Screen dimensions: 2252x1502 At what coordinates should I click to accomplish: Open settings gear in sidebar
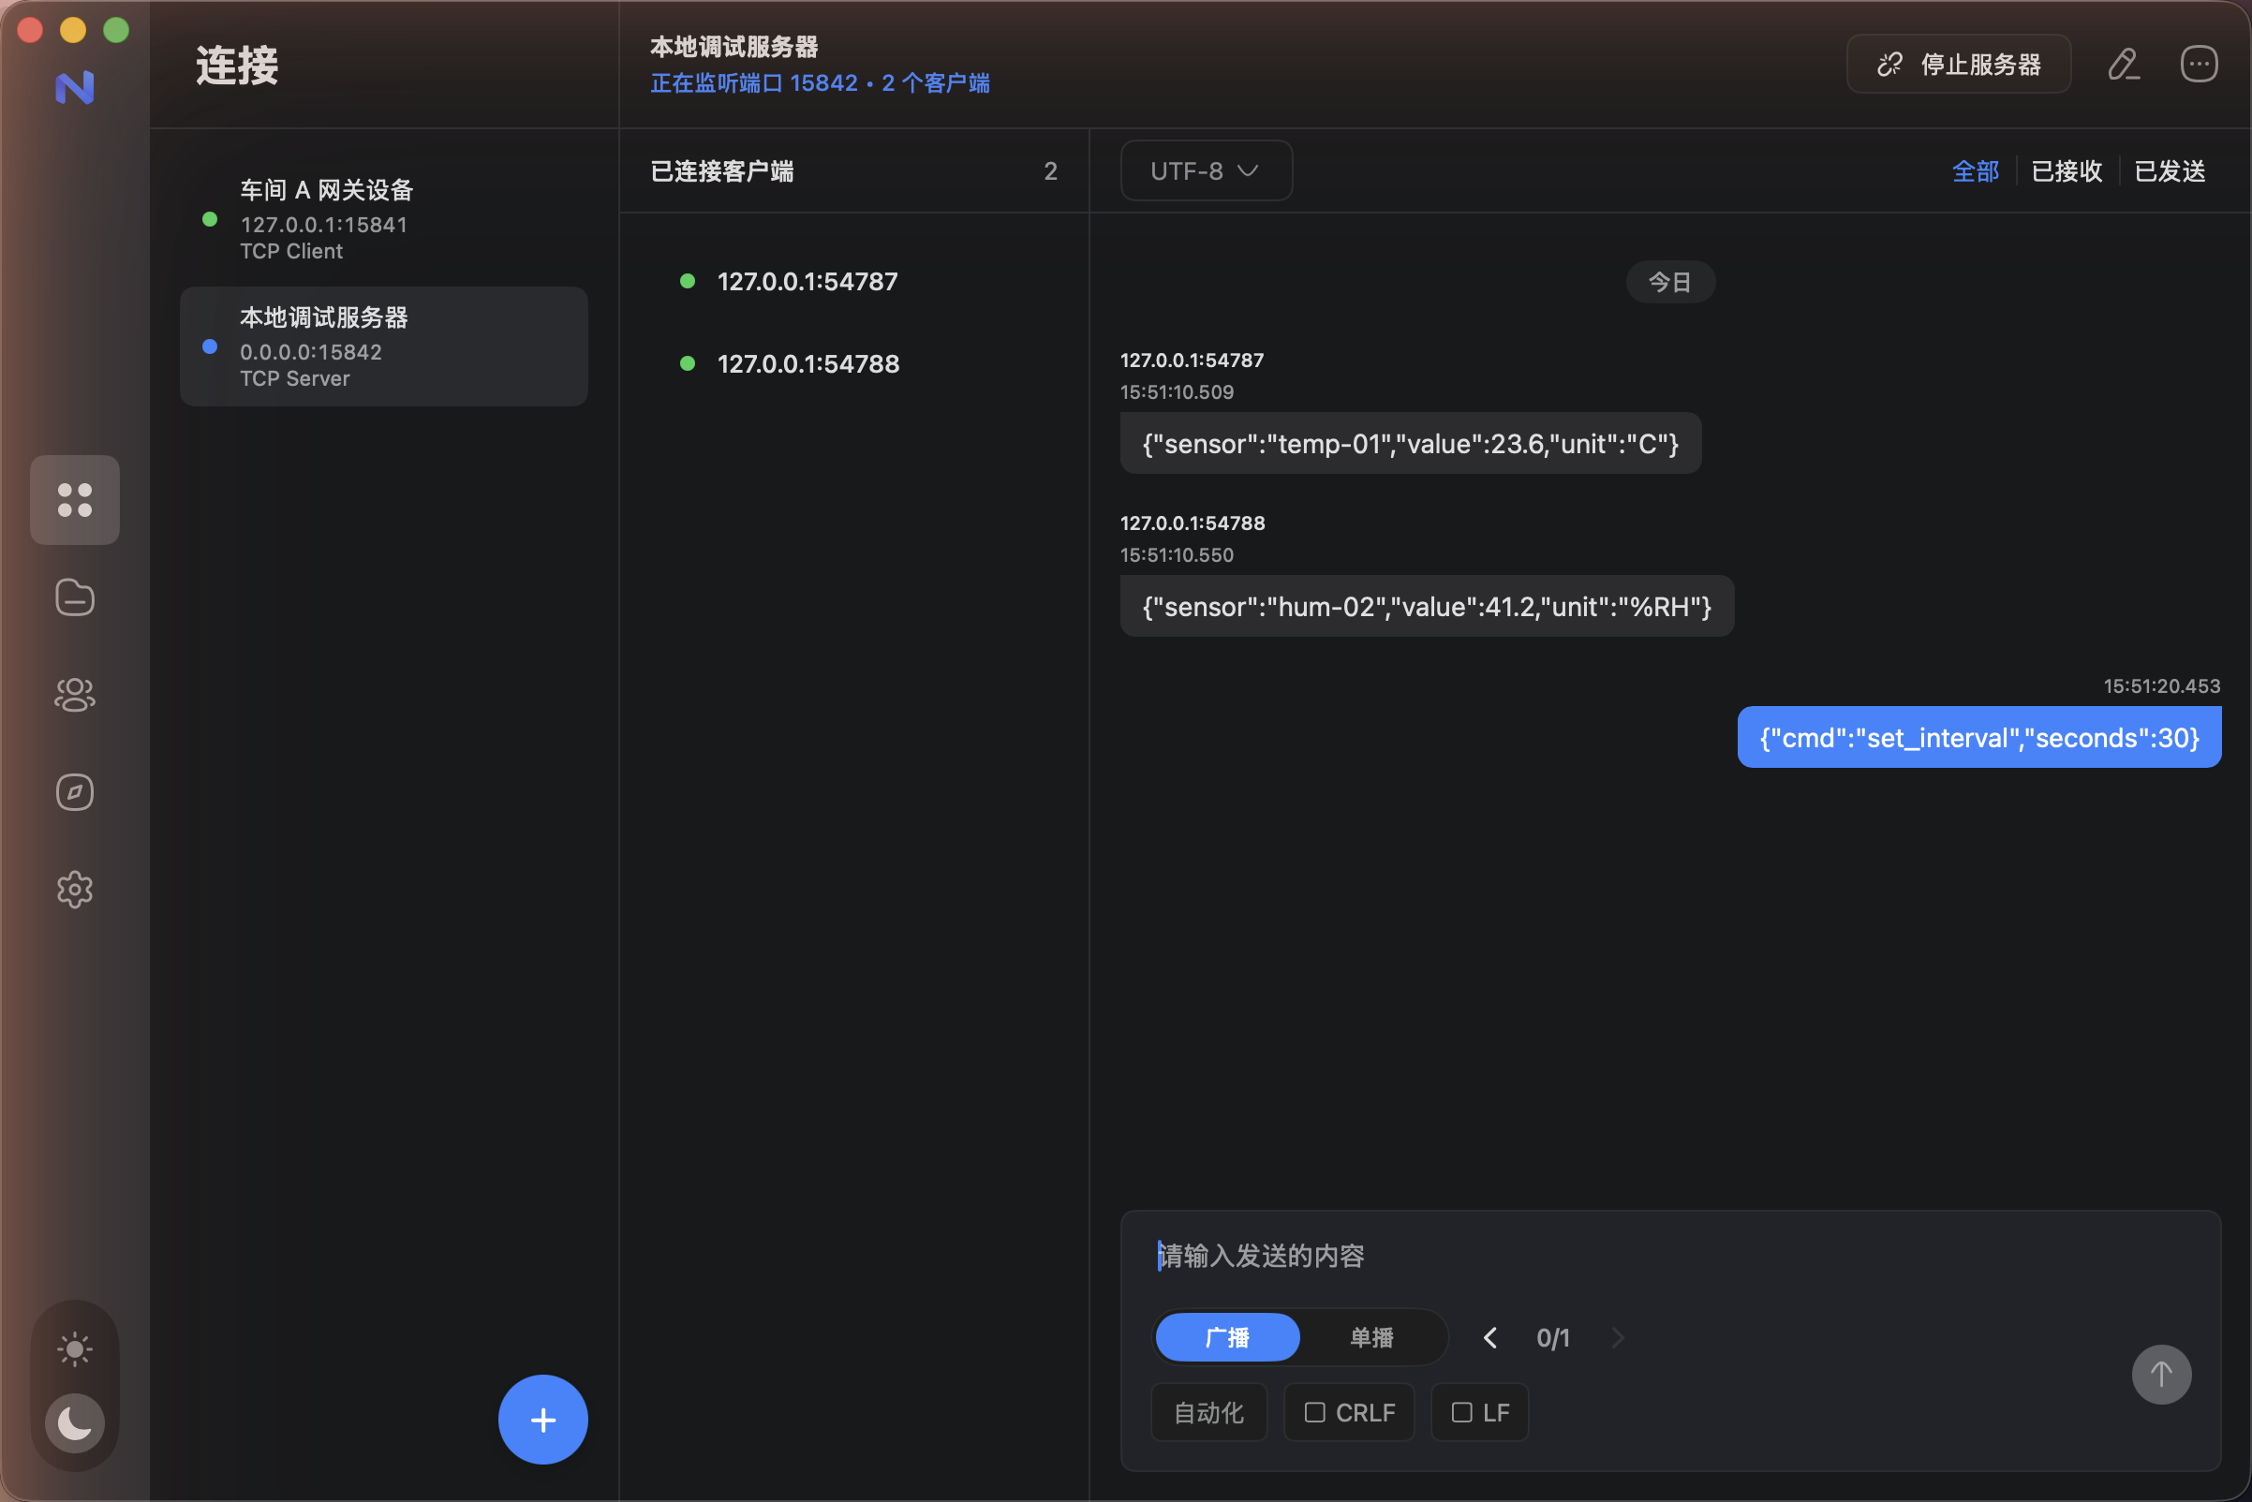pos(75,890)
